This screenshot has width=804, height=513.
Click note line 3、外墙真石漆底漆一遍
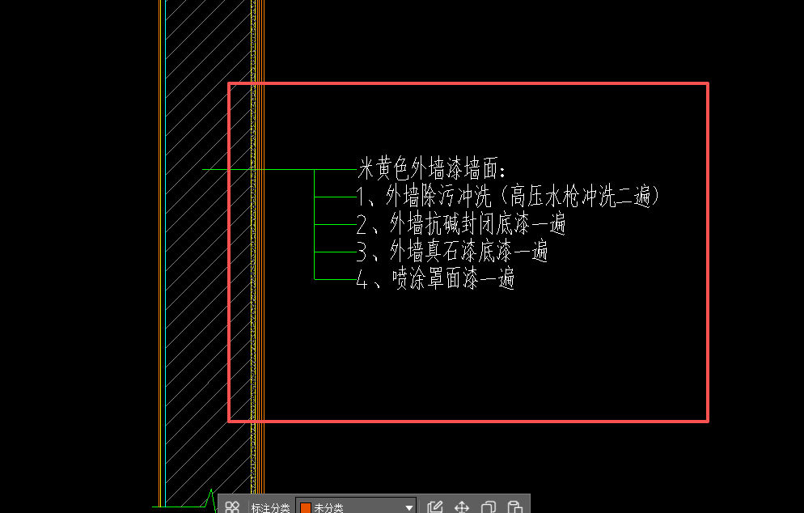tap(451, 252)
